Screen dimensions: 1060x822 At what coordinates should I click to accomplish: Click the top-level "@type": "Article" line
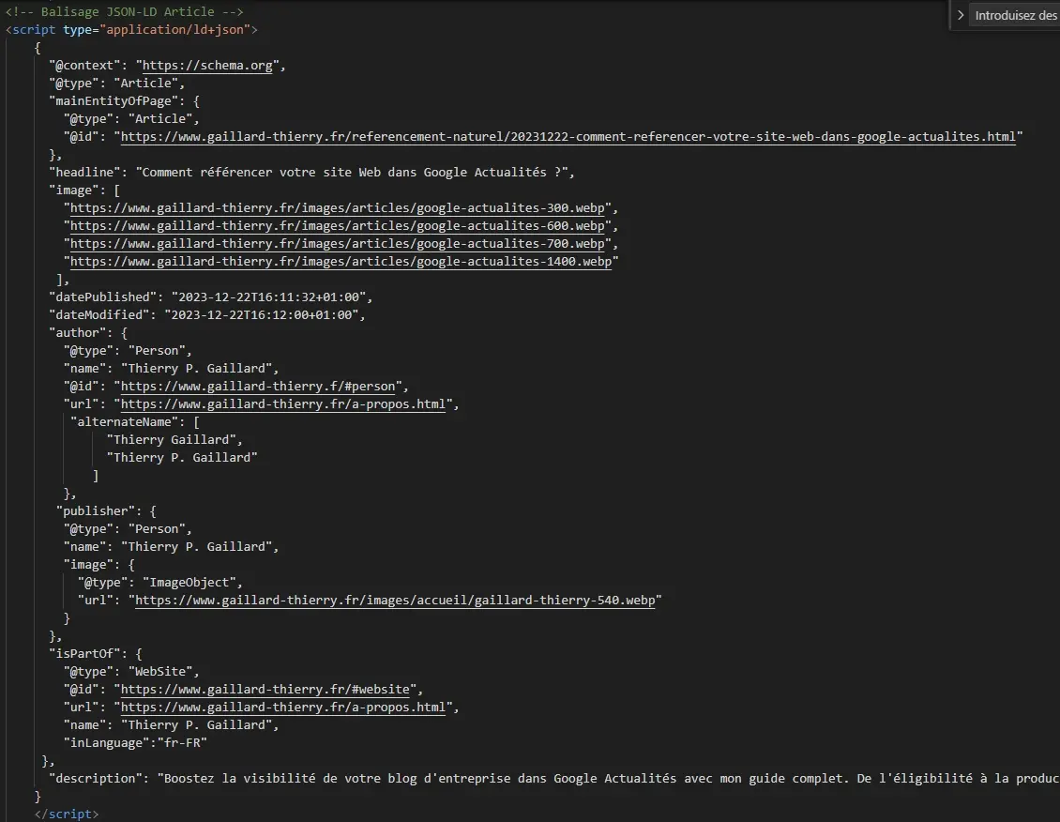tap(116, 84)
